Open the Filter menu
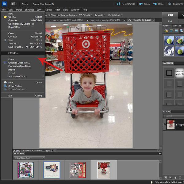184x184 pixels. click(x=57, y=10)
